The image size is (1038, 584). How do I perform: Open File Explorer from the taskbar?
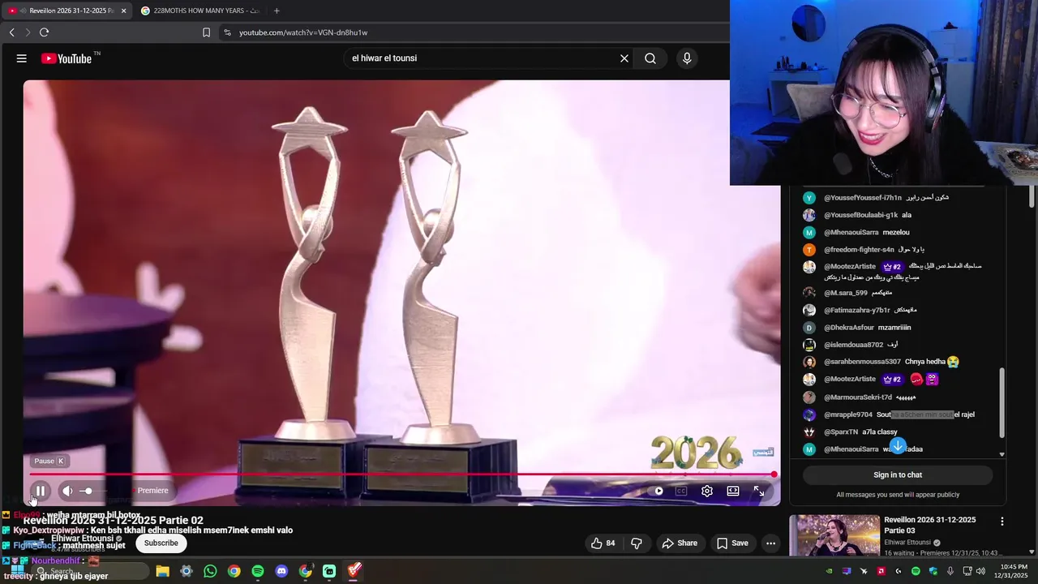click(x=162, y=571)
